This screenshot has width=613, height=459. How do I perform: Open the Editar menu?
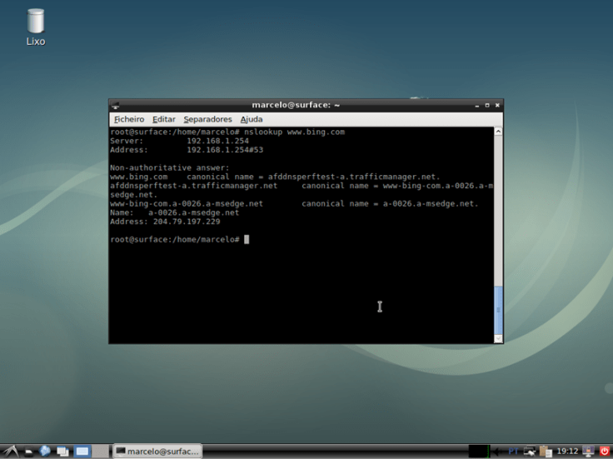pyautogui.click(x=163, y=119)
